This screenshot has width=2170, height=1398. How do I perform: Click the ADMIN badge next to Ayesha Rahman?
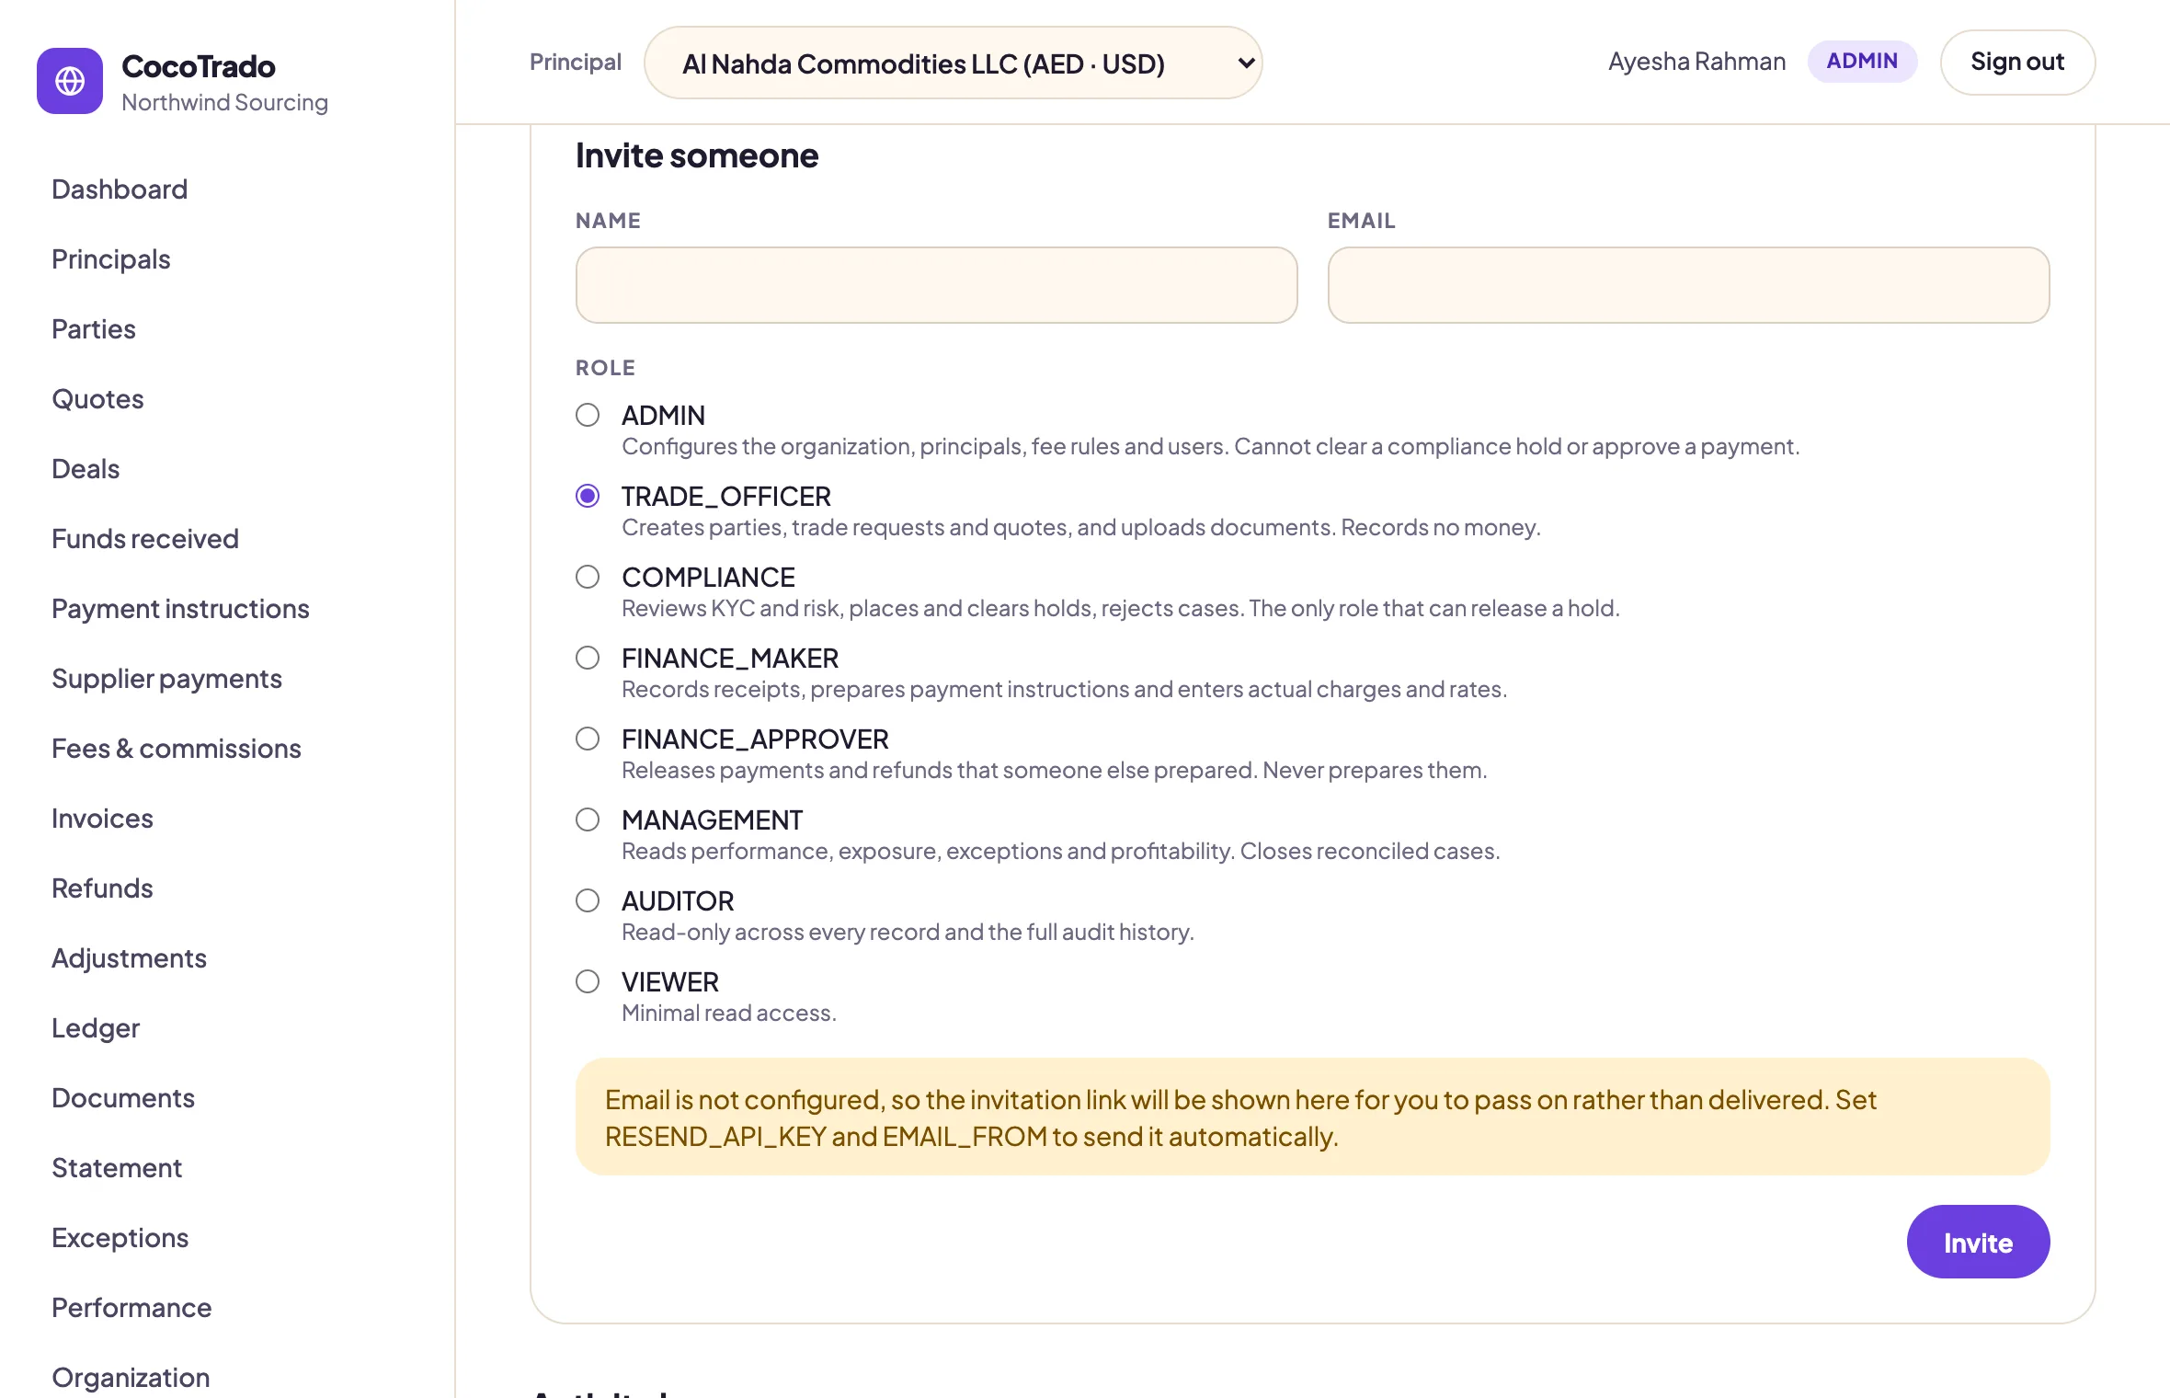pos(1862,61)
